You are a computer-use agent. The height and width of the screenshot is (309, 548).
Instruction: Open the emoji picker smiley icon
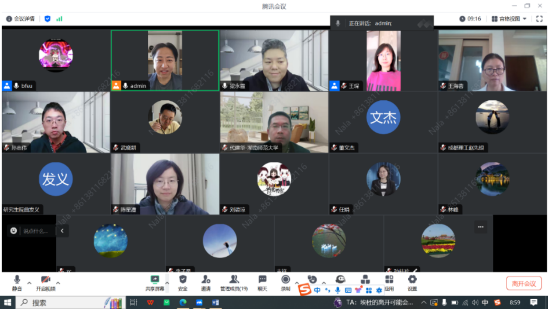coord(14,231)
